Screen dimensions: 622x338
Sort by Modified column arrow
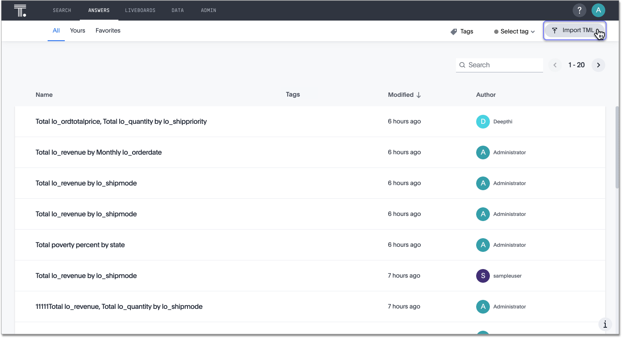(x=419, y=95)
